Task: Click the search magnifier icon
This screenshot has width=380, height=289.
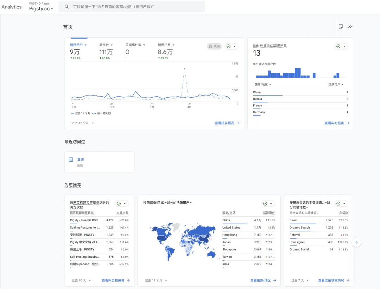Action: click(x=66, y=7)
